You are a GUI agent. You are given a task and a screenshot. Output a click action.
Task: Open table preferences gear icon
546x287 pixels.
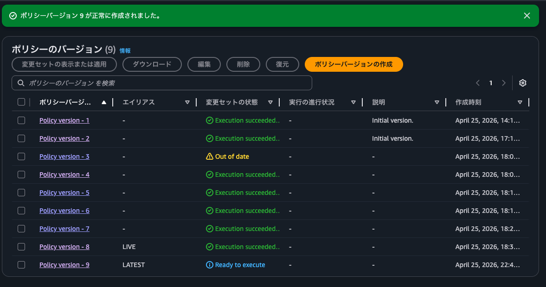pos(523,83)
